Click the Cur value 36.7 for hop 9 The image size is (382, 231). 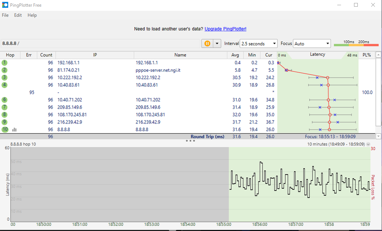[270, 122]
